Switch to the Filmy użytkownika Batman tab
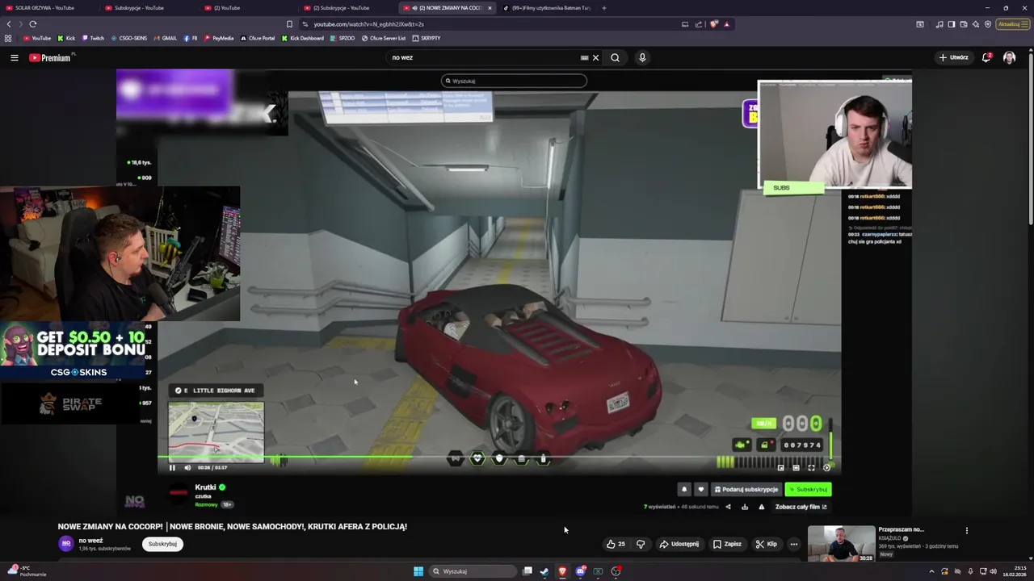Image resolution: width=1034 pixels, height=581 pixels. pos(547,8)
